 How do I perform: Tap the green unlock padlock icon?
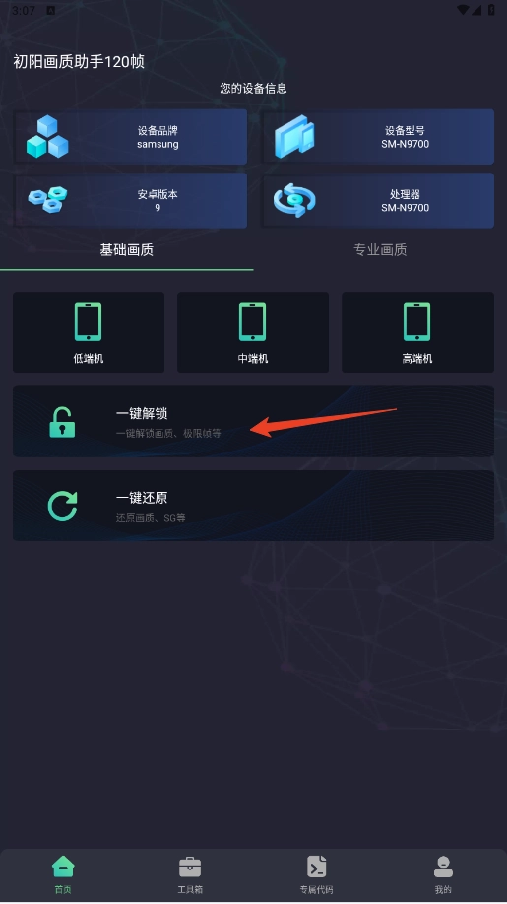point(62,423)
